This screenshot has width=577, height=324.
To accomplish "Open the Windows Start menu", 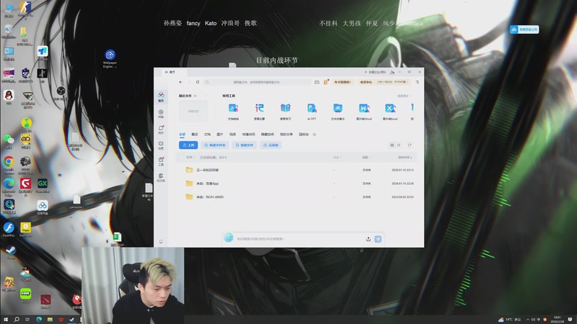I will 6,319.
